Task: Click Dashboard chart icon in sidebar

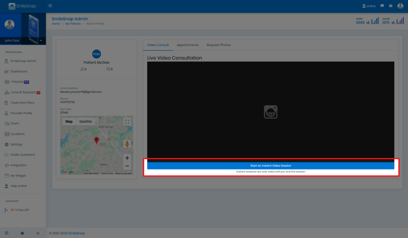Action: coord(7,72)
